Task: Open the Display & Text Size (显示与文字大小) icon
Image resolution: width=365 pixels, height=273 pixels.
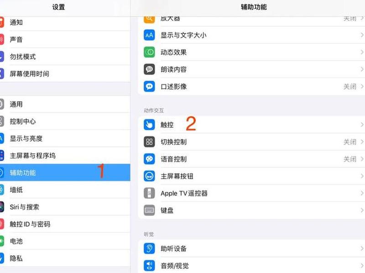Action: 149,35
